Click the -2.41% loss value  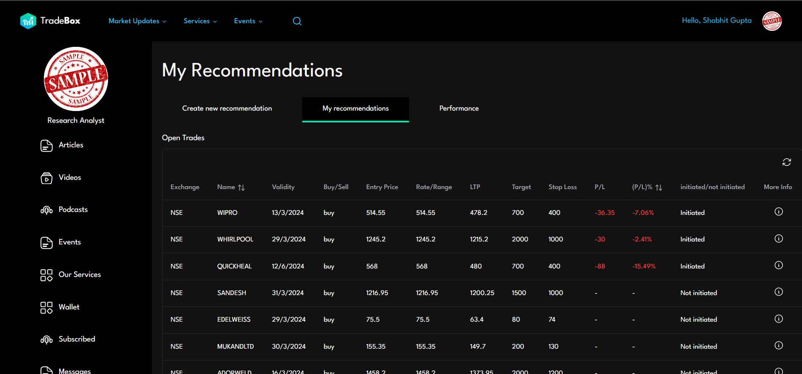tap(642, 239)
